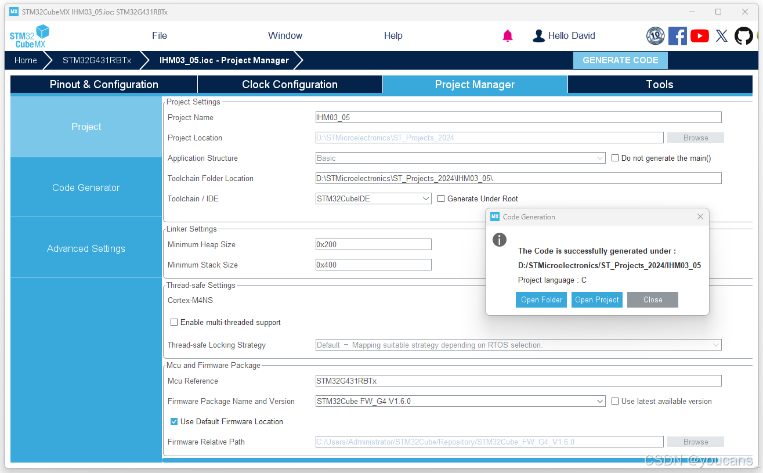This screenshot has width=763, height=473.
Task: Open the ST 19th anniversary badge icon
Action: tap(656, 36)
